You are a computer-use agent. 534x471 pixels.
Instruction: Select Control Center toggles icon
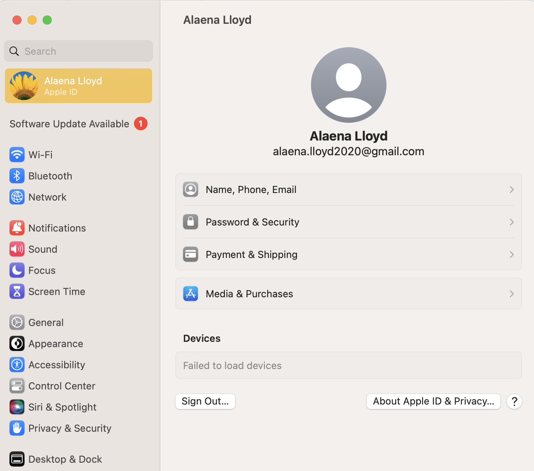17,386
